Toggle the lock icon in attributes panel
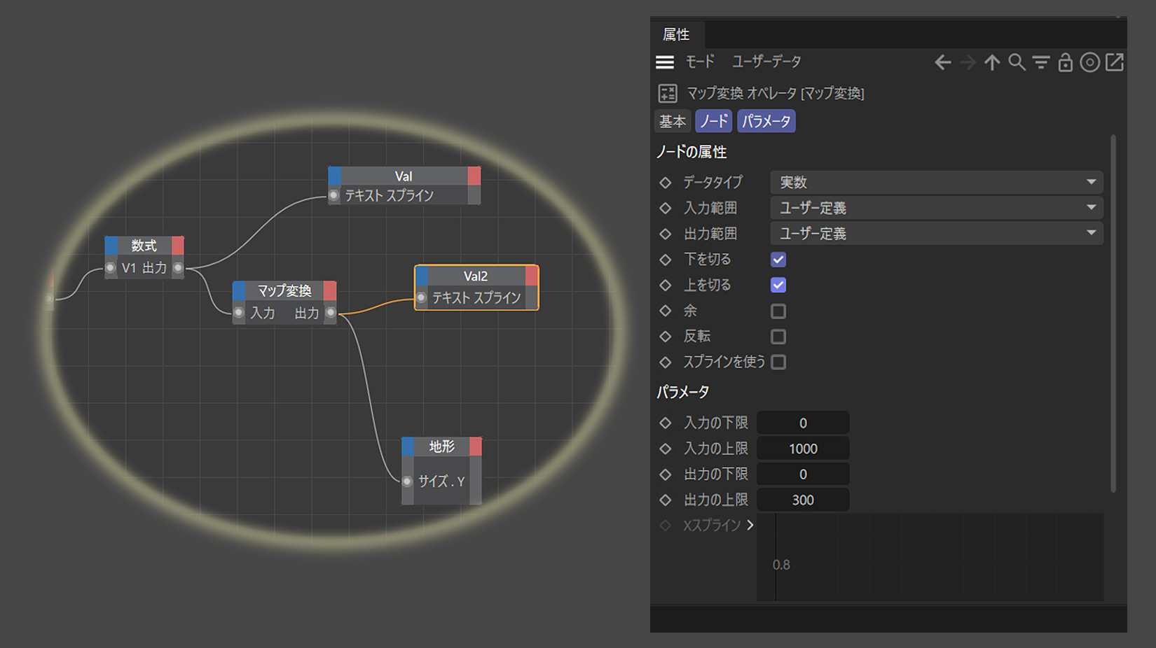The height and width of the screenshot is (648, 1156). [x=1066, y=63]
